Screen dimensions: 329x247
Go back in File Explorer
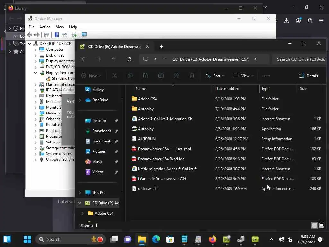tap(83, 59)
